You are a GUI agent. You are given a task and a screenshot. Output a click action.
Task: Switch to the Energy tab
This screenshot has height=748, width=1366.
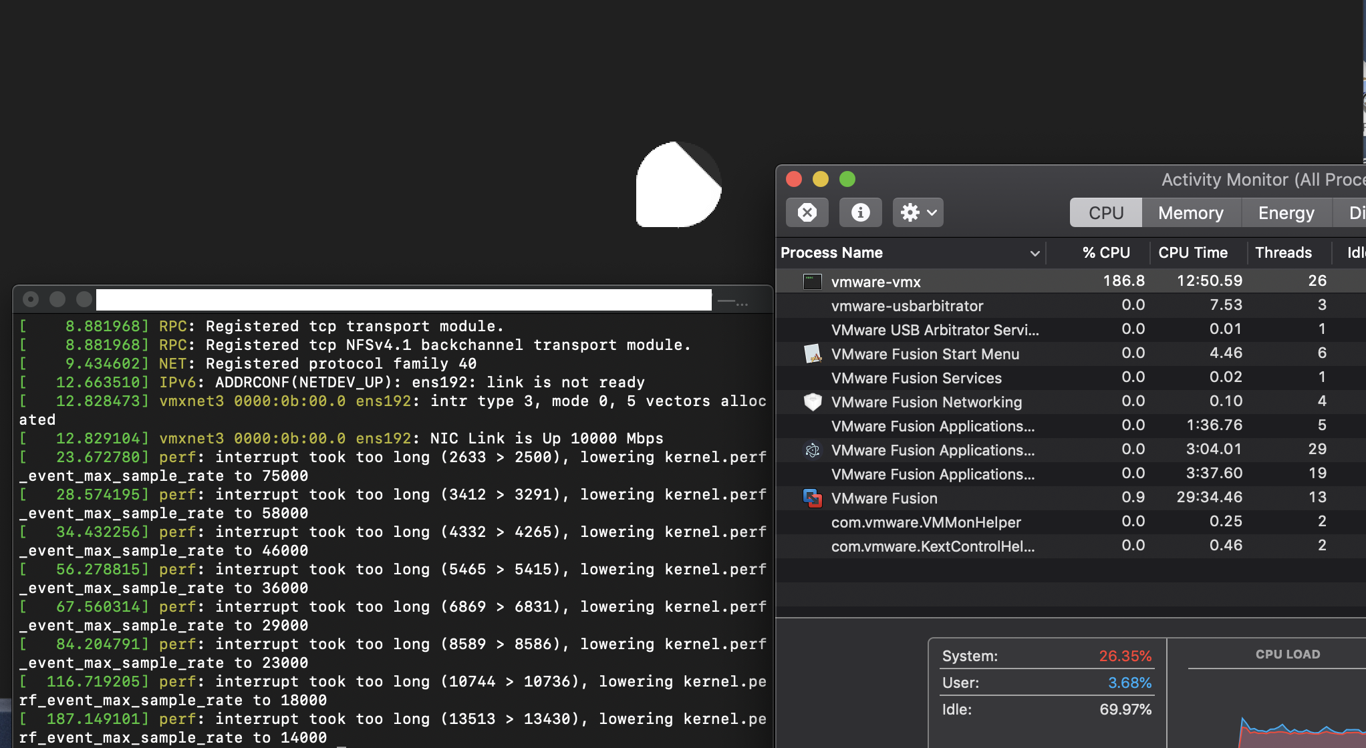(1284, 212)
